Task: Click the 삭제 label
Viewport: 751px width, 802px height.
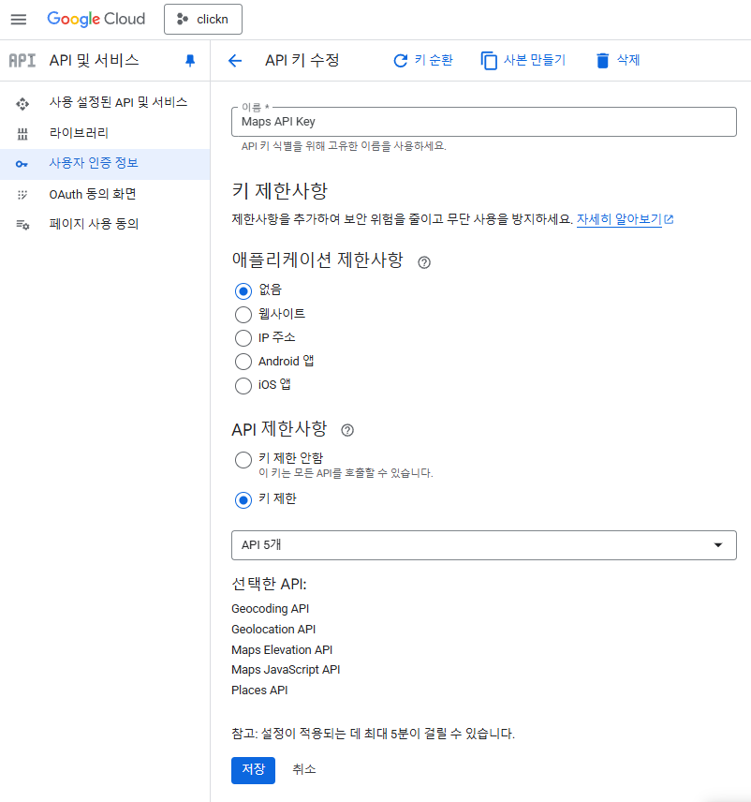Action: [628, 60]
